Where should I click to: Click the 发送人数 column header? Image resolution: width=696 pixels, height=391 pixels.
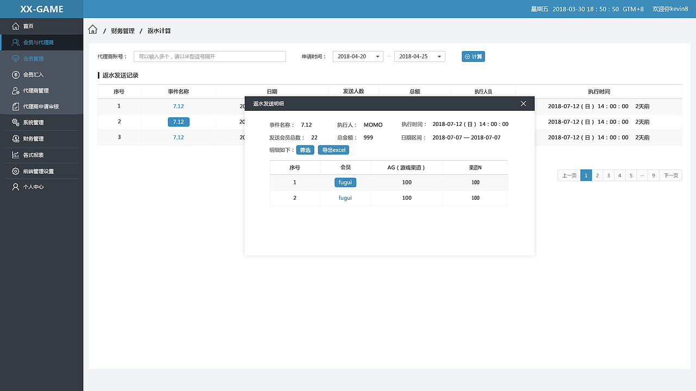pyautogui.click(x=353, y=92)
